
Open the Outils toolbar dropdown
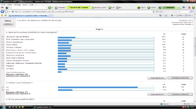tap(188, 15)
